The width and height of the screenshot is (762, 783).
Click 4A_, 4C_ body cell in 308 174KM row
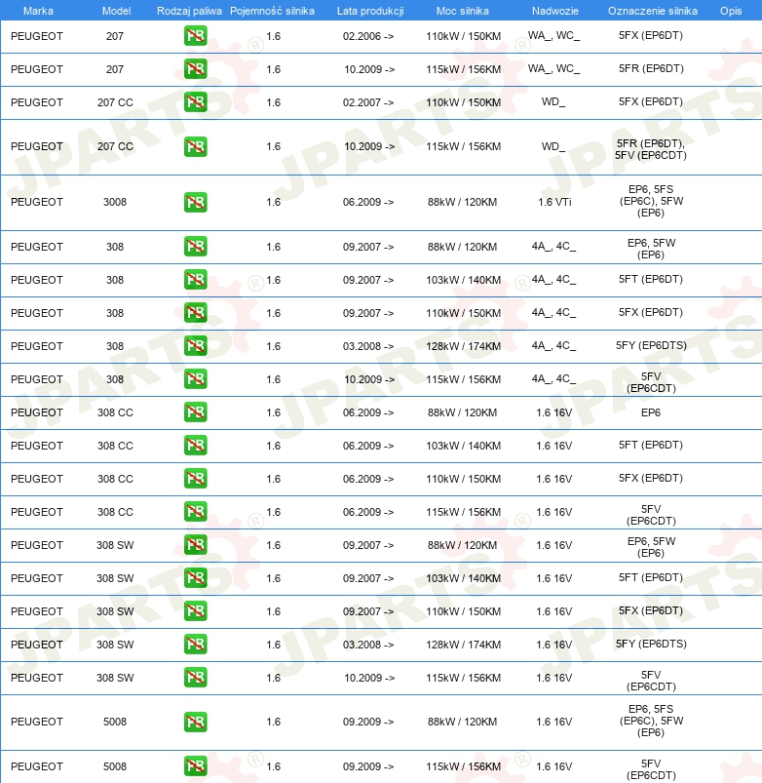click(x=553, y=345)
